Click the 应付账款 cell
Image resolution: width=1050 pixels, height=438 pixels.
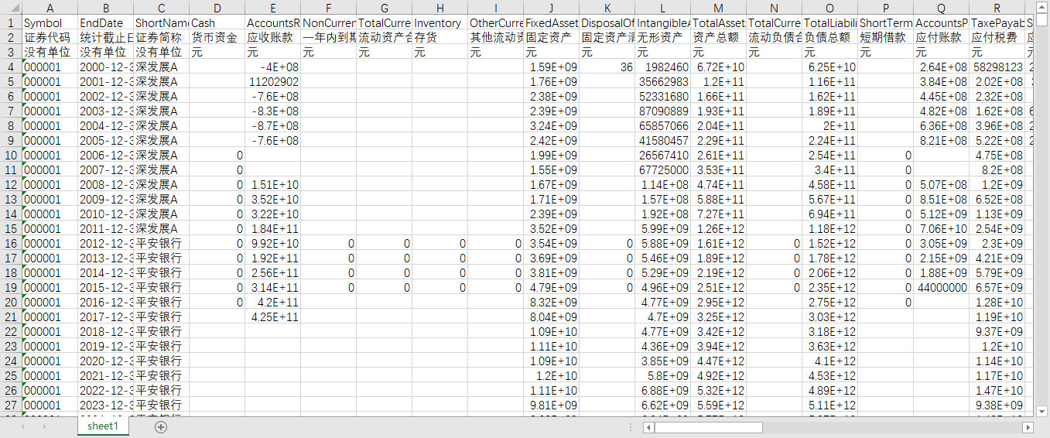pos(941,38)
